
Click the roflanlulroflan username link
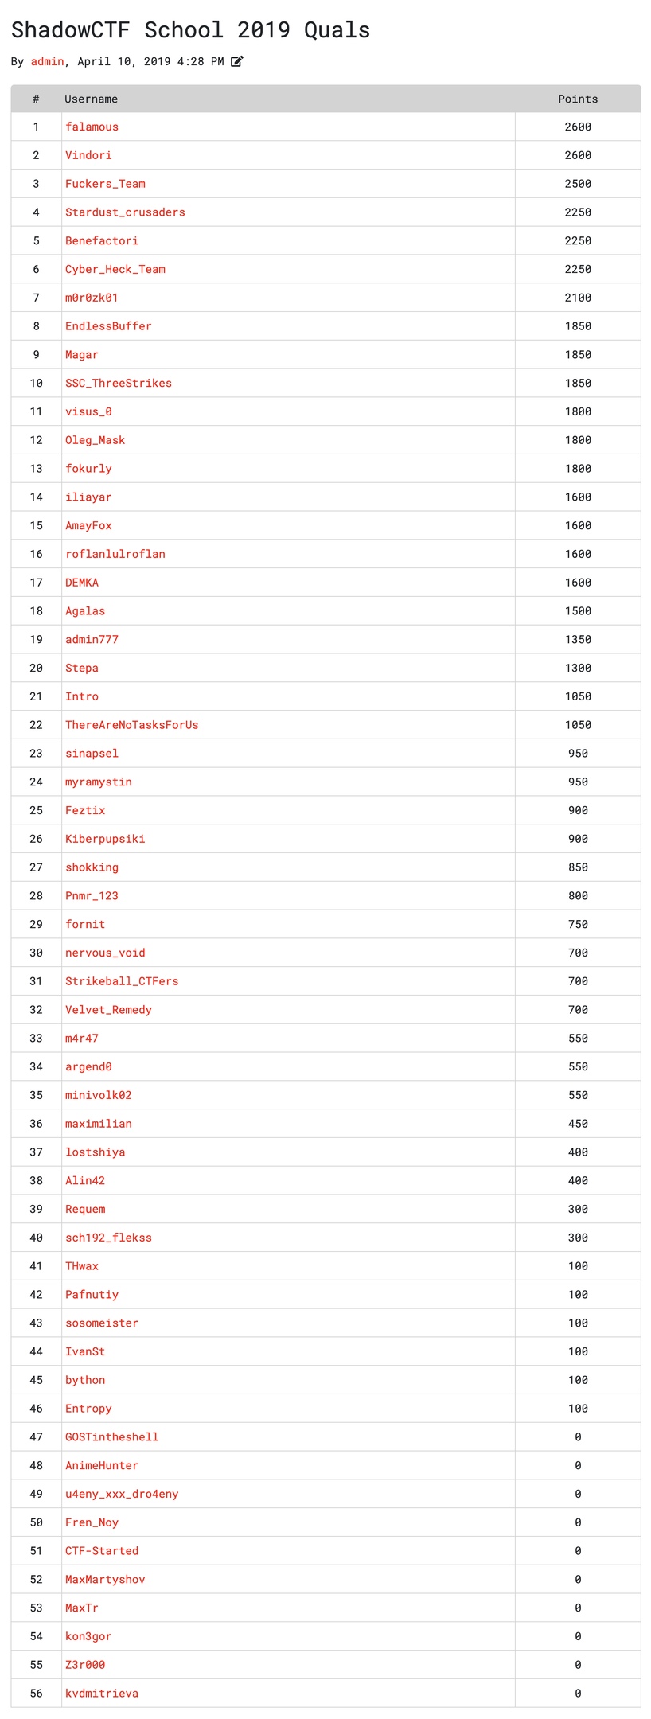[115, 554]
